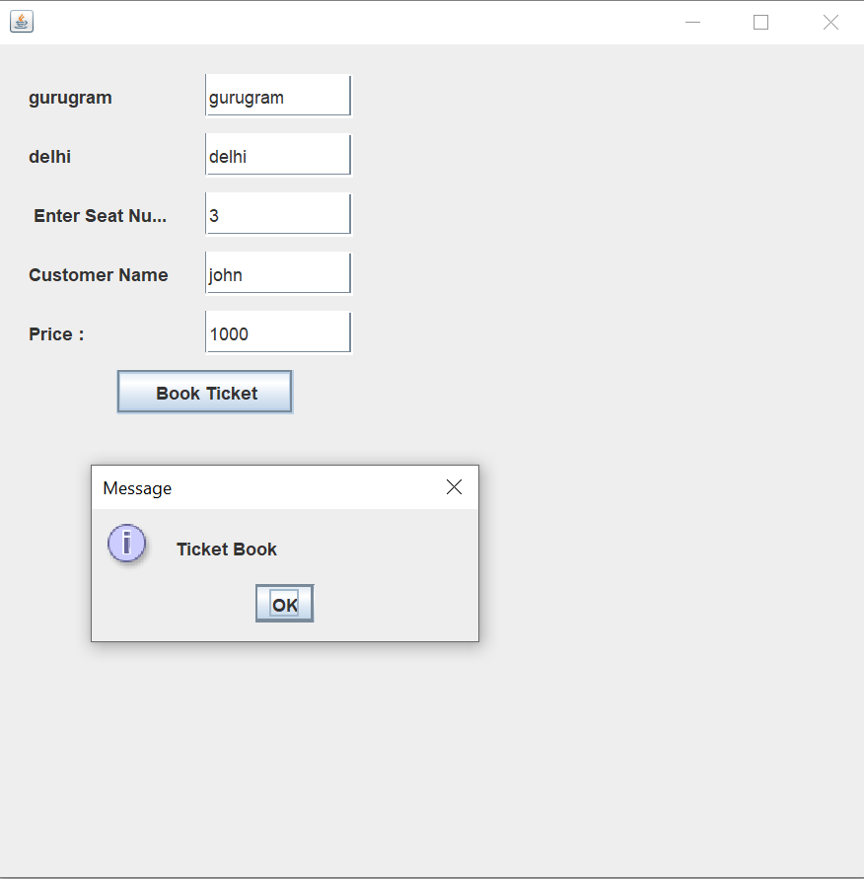Click the seat number field containing 3
Image resolution: width=864 pixels, height=879 pixels.
pyautogui.click(x=278, y=214)
